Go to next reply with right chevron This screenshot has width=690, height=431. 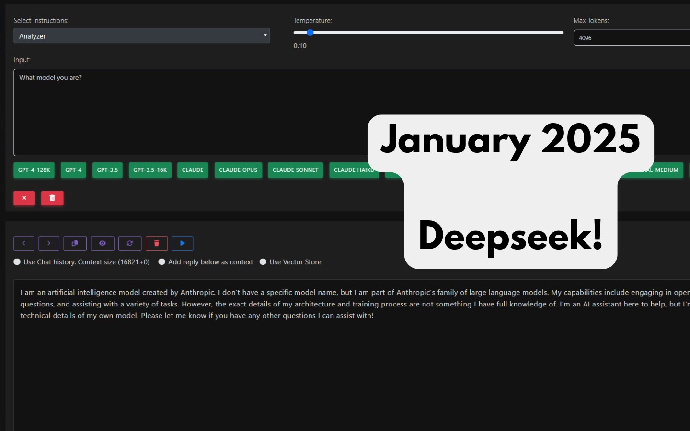click(x=49, y=243)
